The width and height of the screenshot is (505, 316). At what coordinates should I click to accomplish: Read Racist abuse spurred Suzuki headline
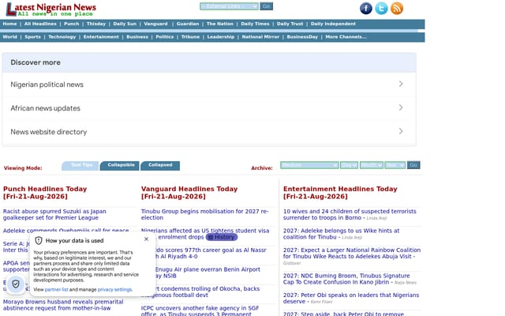click(x=54, y=214)
